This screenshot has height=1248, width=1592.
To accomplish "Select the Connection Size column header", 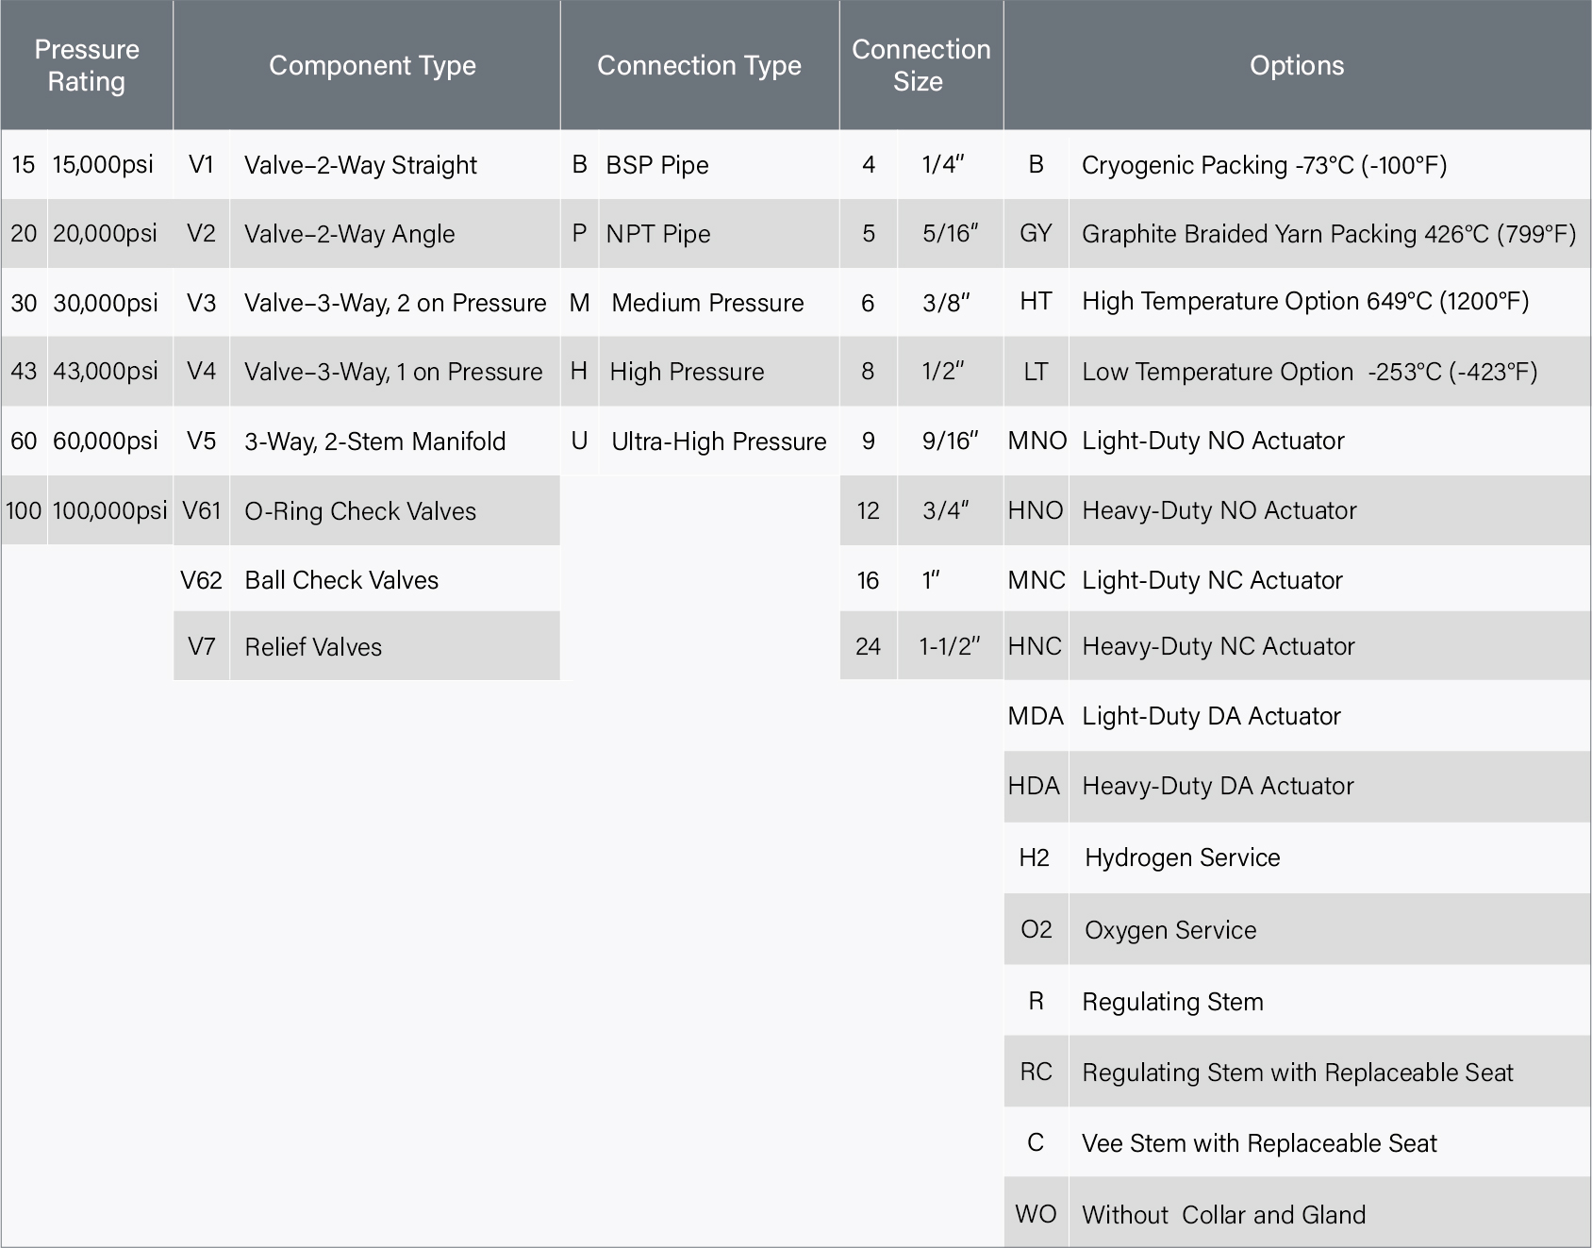I will coord(920,65).
